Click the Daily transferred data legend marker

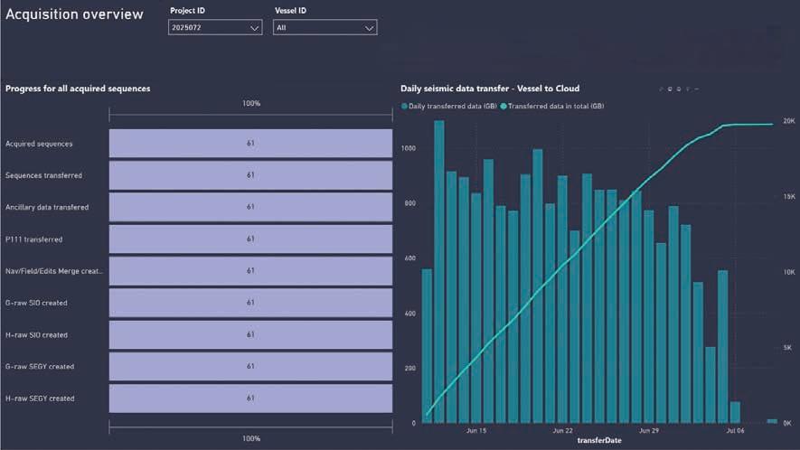pos(404,106)
